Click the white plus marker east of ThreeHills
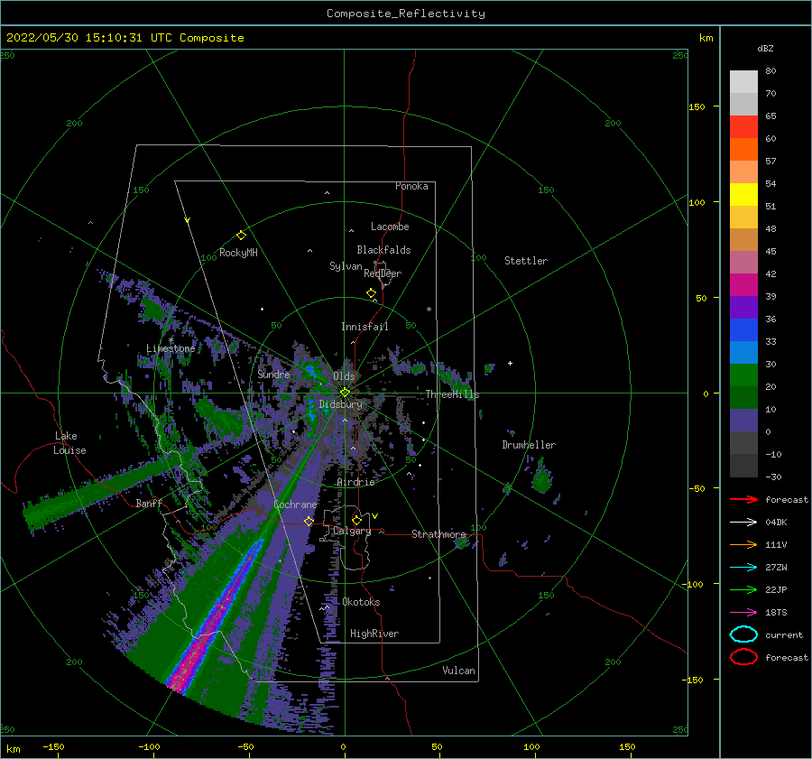Image resolution: width=812 pixels, height=759 pixels. pos(510,363)
